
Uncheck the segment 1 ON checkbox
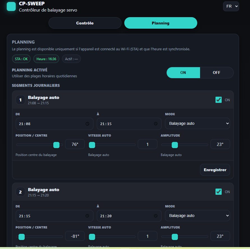(x=219, y=100)
